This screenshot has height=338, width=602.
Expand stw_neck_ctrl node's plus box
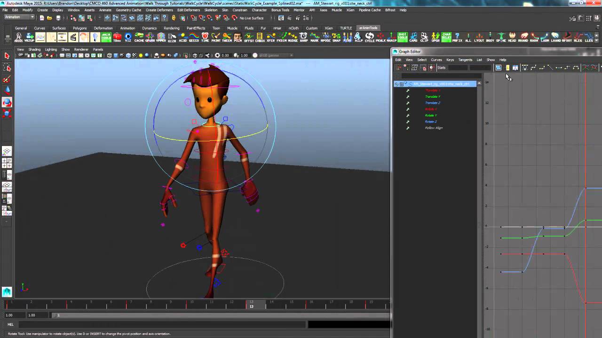pyautogui.click(x=401, y=84)
